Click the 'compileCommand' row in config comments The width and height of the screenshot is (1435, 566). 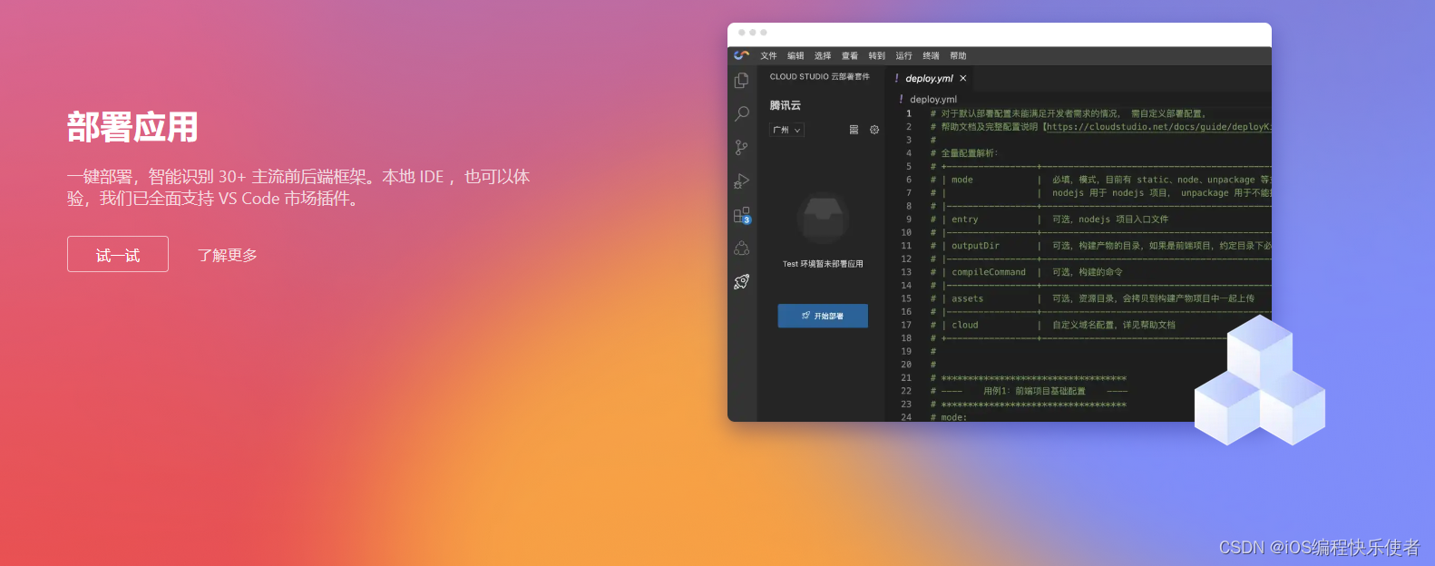1026,272
